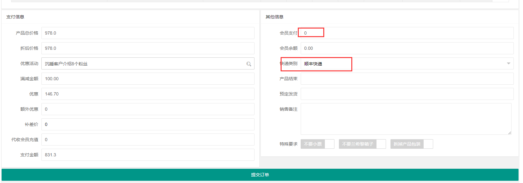Click the 会员支付 input field
This screenshot has width=523, height=183.
(407, 33)
